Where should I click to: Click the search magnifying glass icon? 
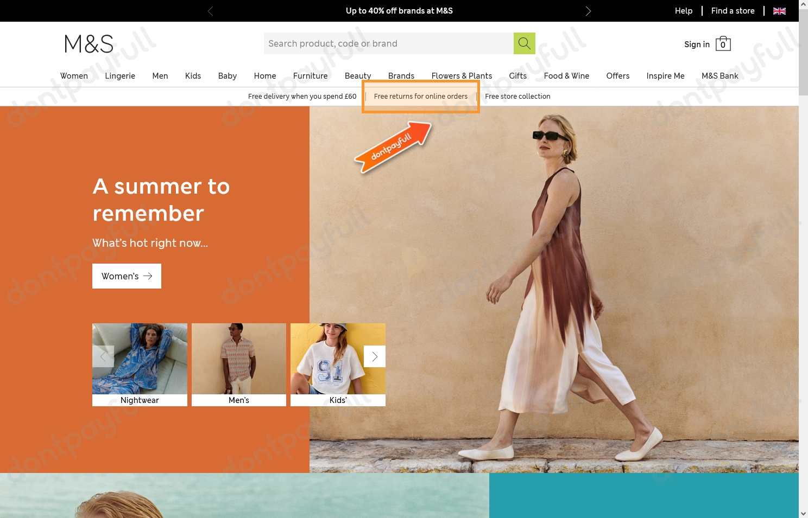(x=524, y=43)
